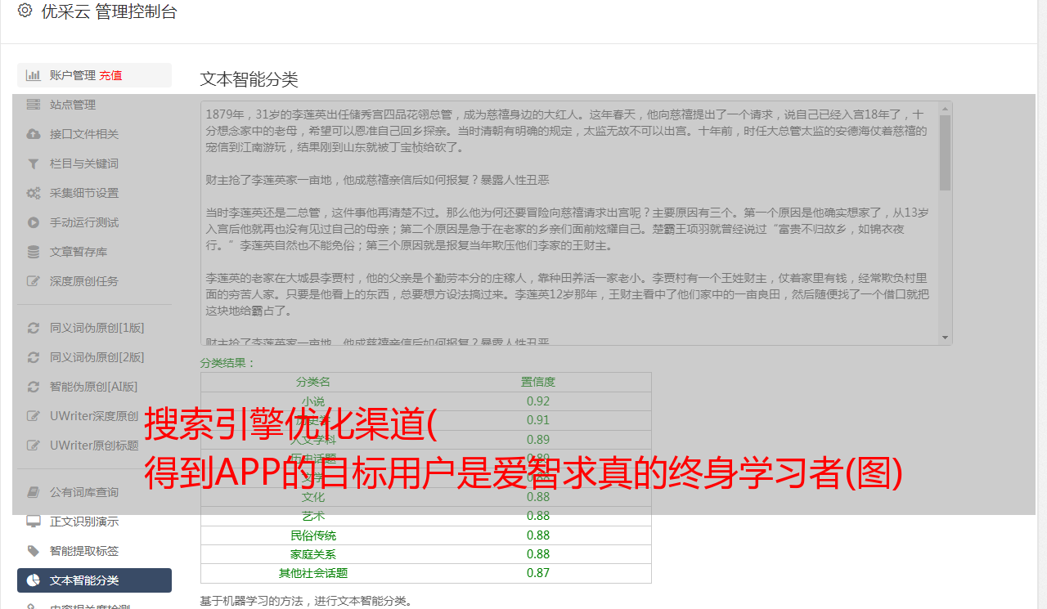
Task: Click the 0.92 confidence value
Action: [x=538, y=401]
